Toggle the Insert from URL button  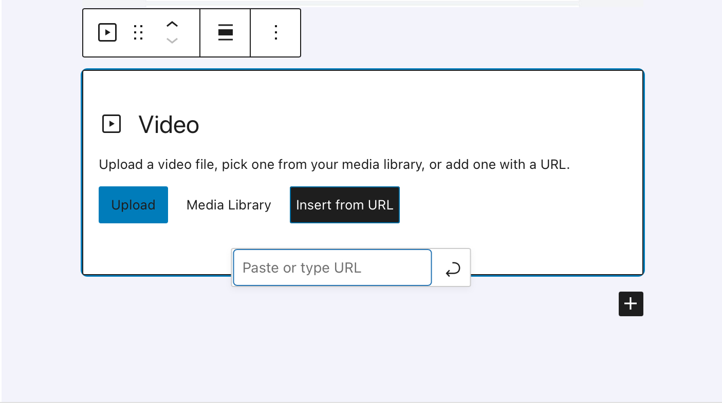click(x=344, y=205)
